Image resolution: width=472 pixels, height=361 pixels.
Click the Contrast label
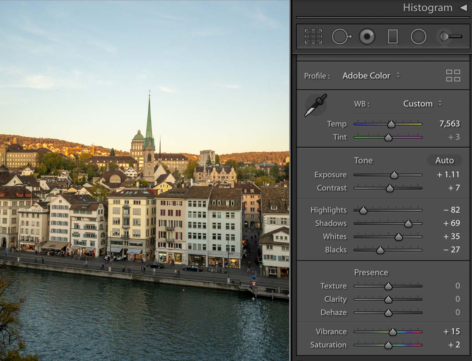click(332, 188)
